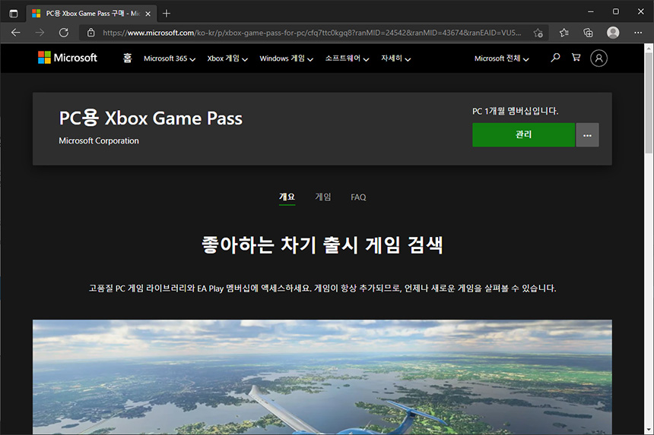Click the Microsoft logo

click(68, 58)
